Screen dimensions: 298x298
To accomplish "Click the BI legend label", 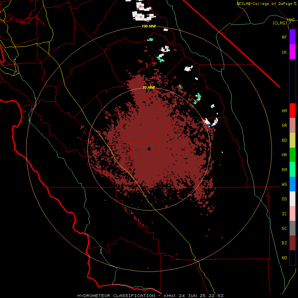I will point(284,243).
